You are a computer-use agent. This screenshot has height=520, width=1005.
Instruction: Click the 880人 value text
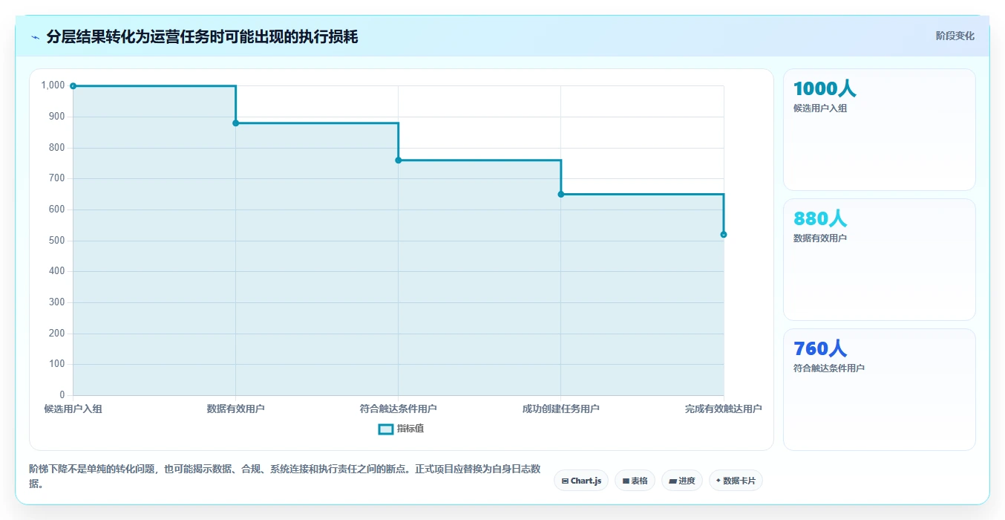pos(820,219)
